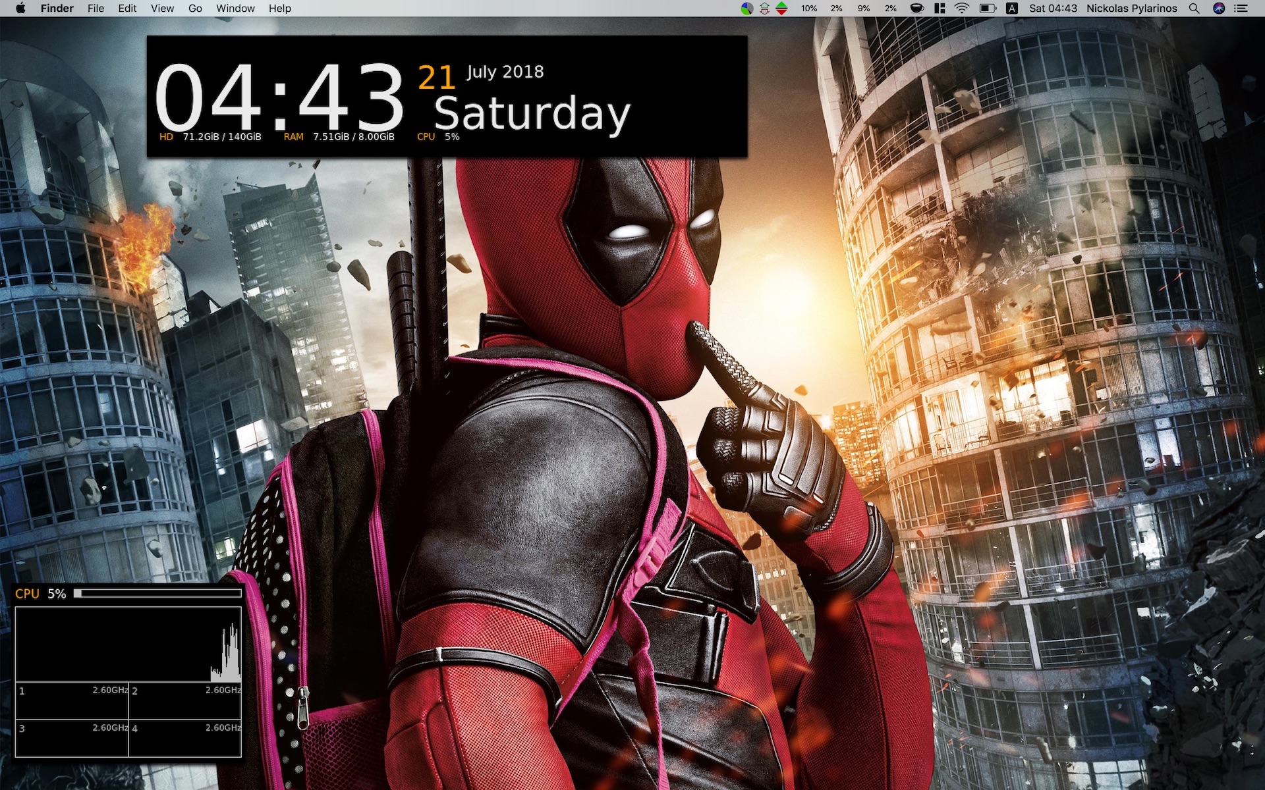This screenshot has width=1265, height=790.
Task: Open the Finder application menu
Action: point(57,9)
